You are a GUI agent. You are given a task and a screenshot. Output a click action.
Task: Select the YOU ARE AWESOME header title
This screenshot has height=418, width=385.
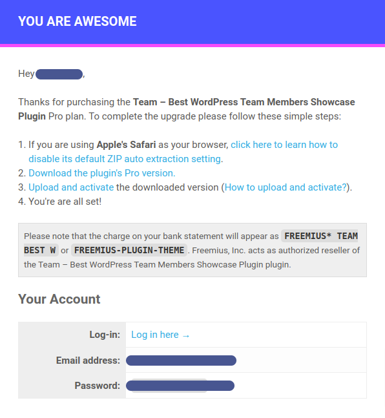pyautogui.click(x=78, y=21)
